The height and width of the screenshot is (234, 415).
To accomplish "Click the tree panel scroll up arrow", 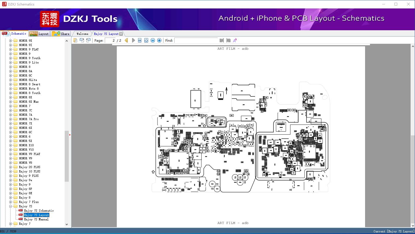I will (x=67, y=41).
